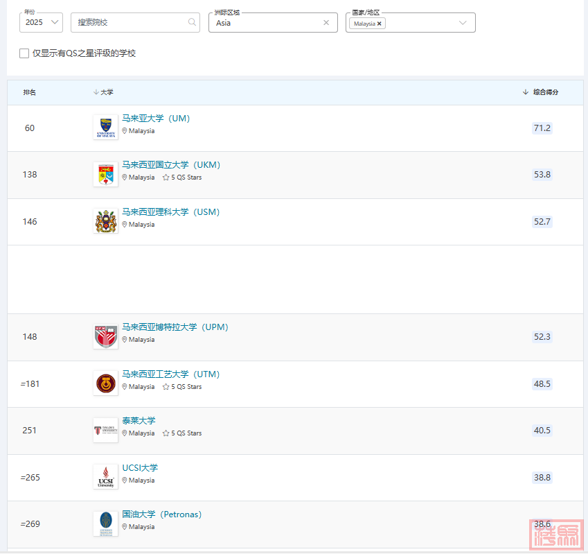Expand the country/region dropdown arrow
The image size is (588, 554).
(463, 22)
